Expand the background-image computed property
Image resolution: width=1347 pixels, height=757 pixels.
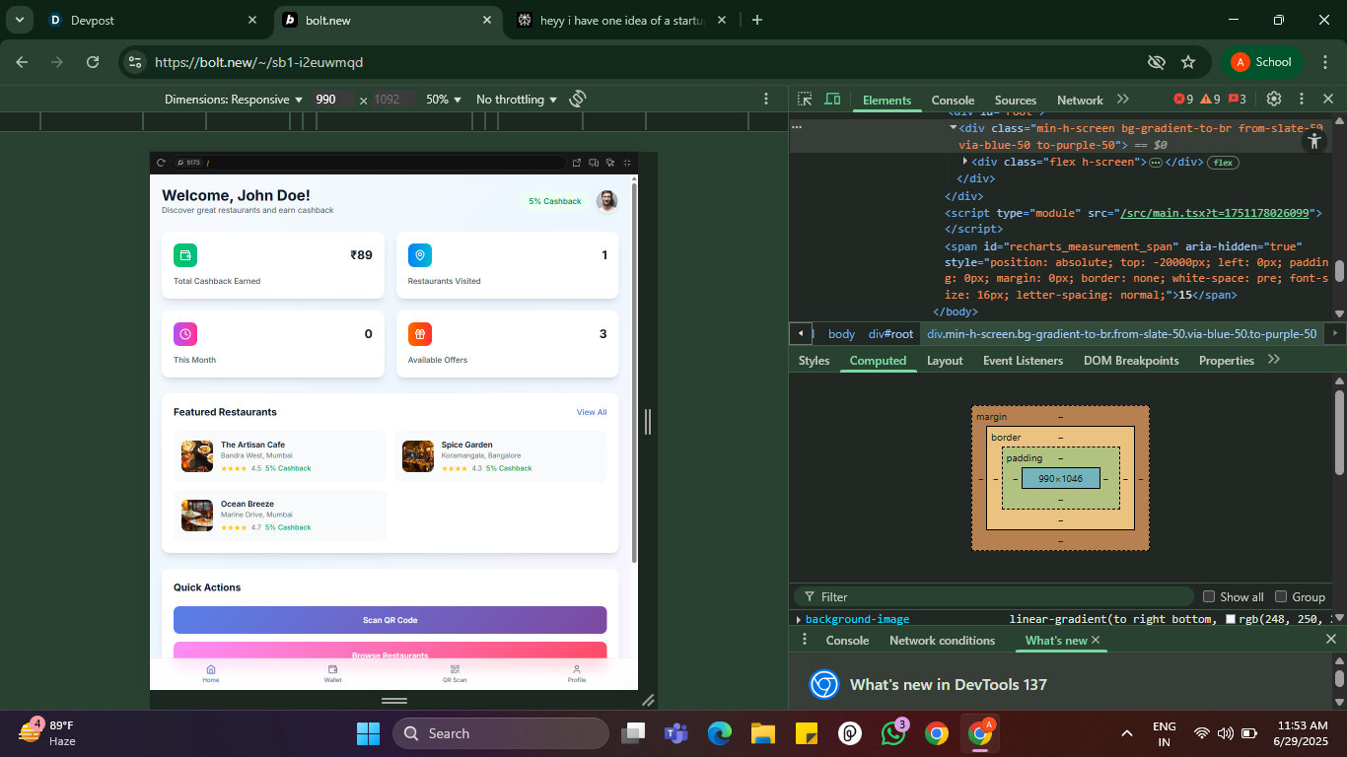pos(799,619)
